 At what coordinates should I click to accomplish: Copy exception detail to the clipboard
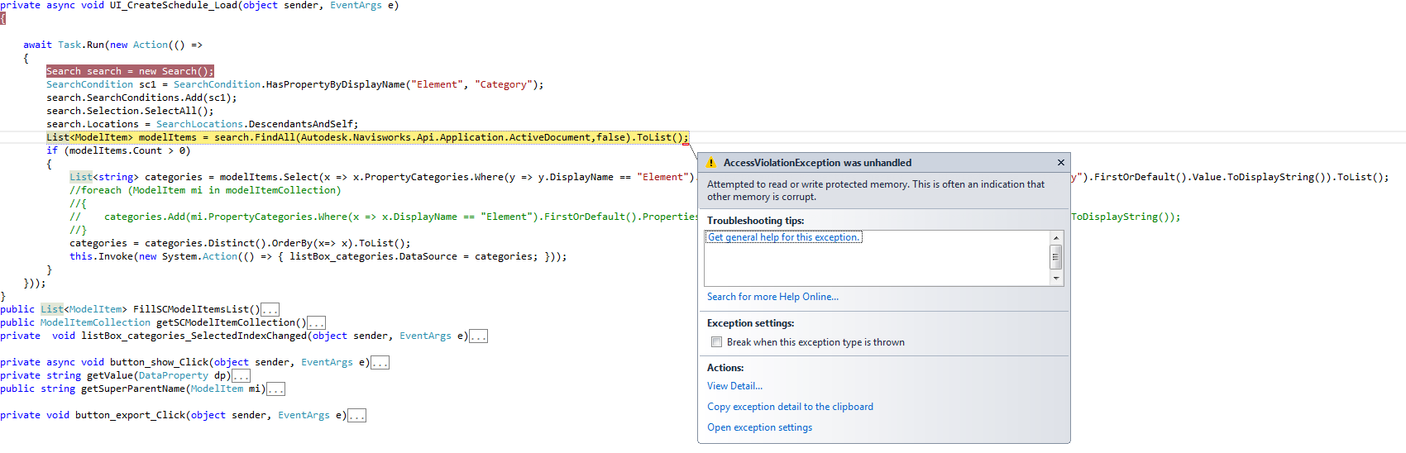790,407
